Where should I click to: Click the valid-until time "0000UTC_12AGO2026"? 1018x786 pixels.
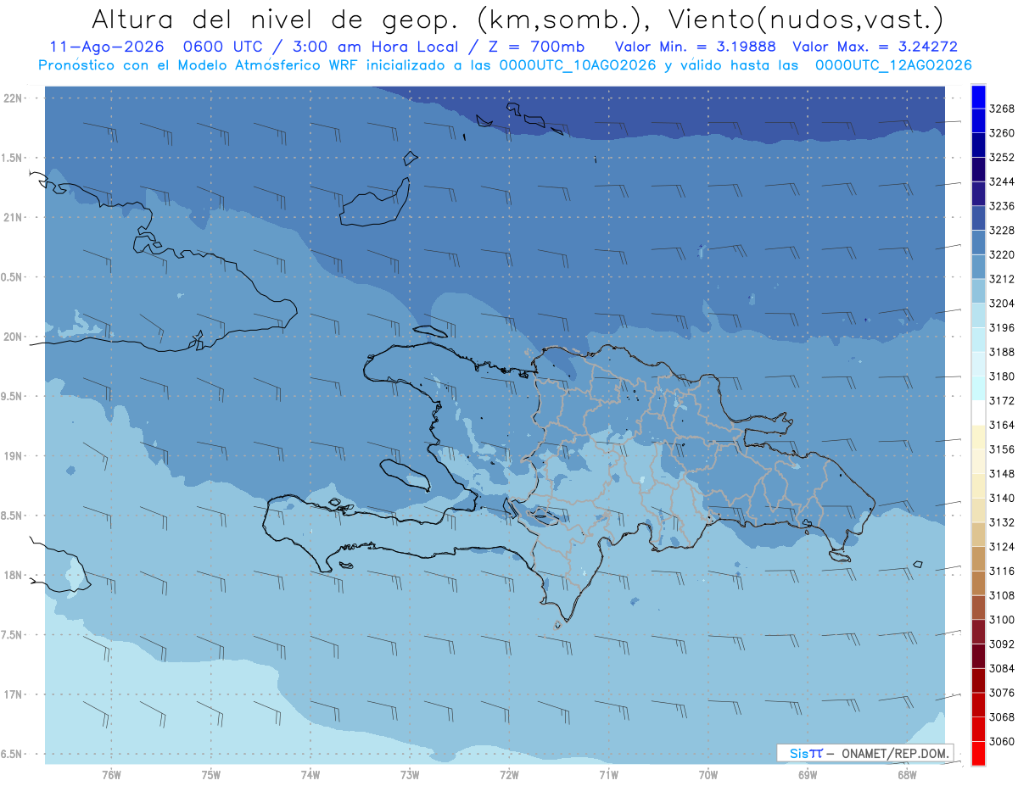(893, 65)
